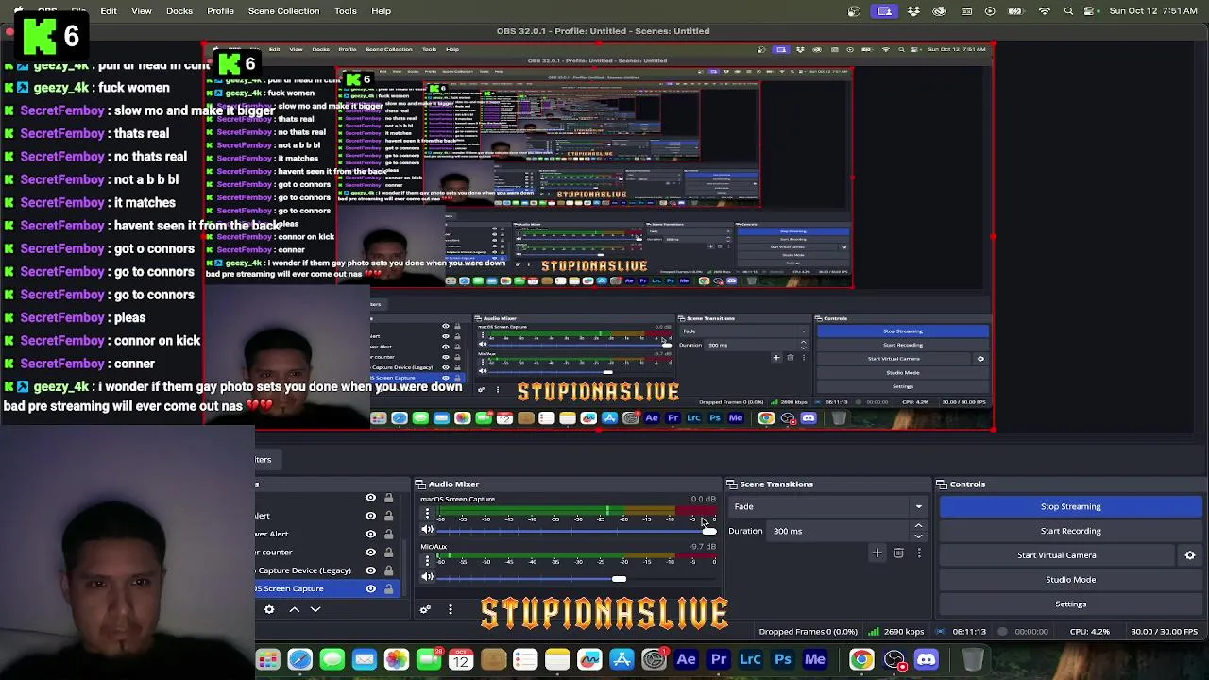Open Reminders from the Dock
This screenshot has width=1209, height=680.
coord(525,659)
